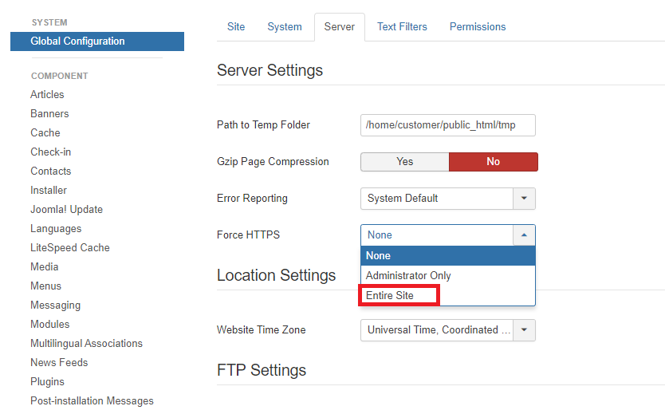Go to Articles component settings

click(x=47, y=95)
